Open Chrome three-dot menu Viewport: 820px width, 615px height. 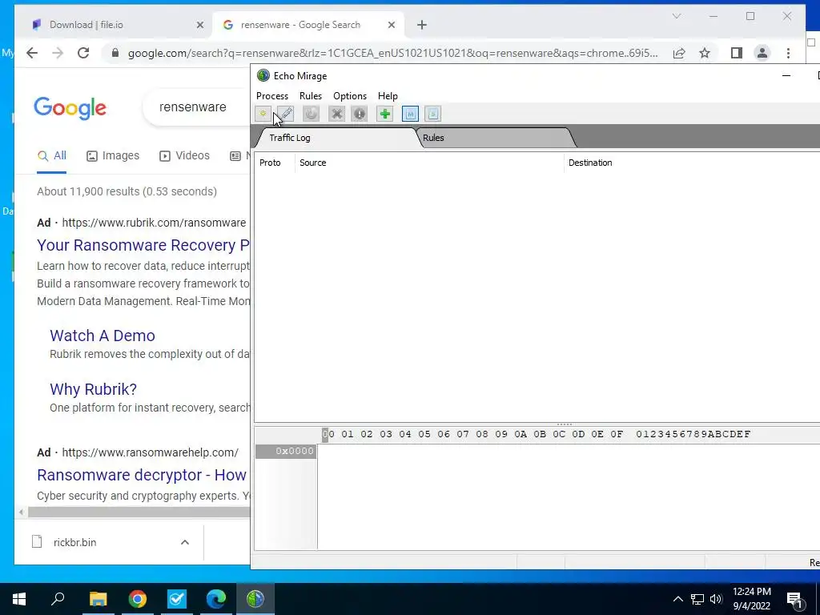(788, 53)
